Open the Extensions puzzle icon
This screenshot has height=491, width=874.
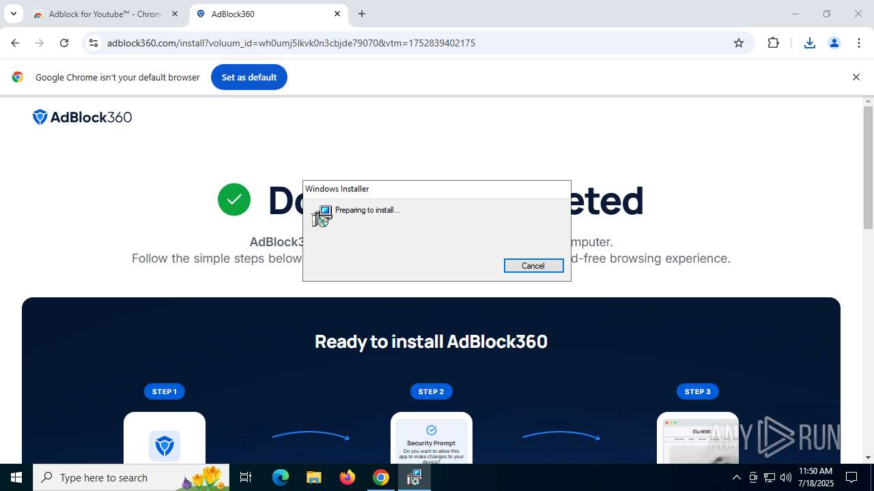(773, 43)
